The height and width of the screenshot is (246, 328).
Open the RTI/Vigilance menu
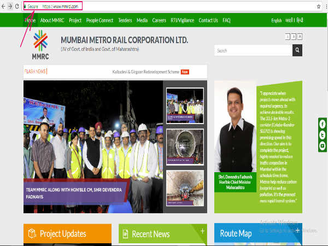point(181,20)
